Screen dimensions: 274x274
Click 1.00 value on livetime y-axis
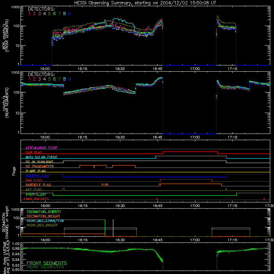point(16,244)
